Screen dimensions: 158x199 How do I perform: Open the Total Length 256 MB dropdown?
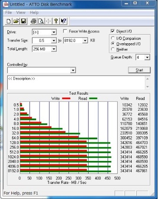coord(54,49)
